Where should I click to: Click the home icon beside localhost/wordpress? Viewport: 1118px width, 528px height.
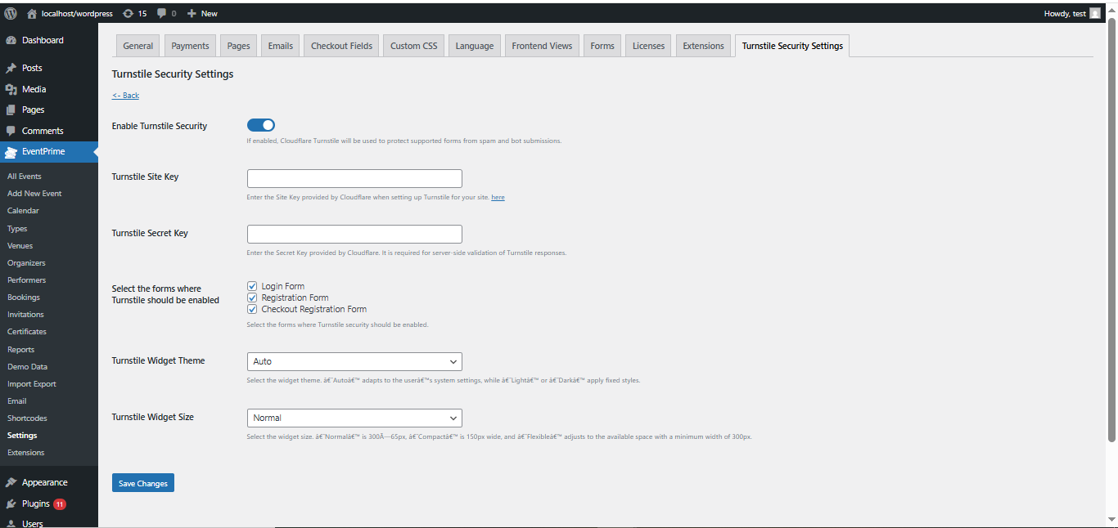pyautogui.click(x=32, y=13)
